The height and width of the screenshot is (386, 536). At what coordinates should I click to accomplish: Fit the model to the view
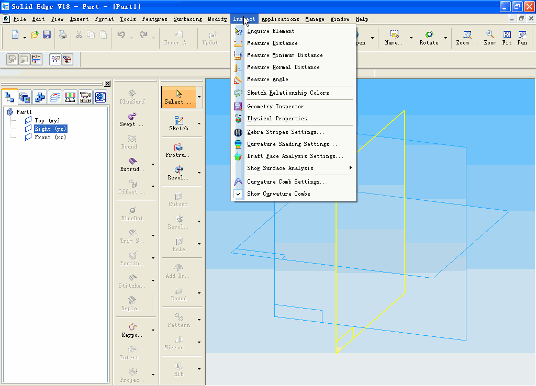pyautogui.click(x=507, y=38)
